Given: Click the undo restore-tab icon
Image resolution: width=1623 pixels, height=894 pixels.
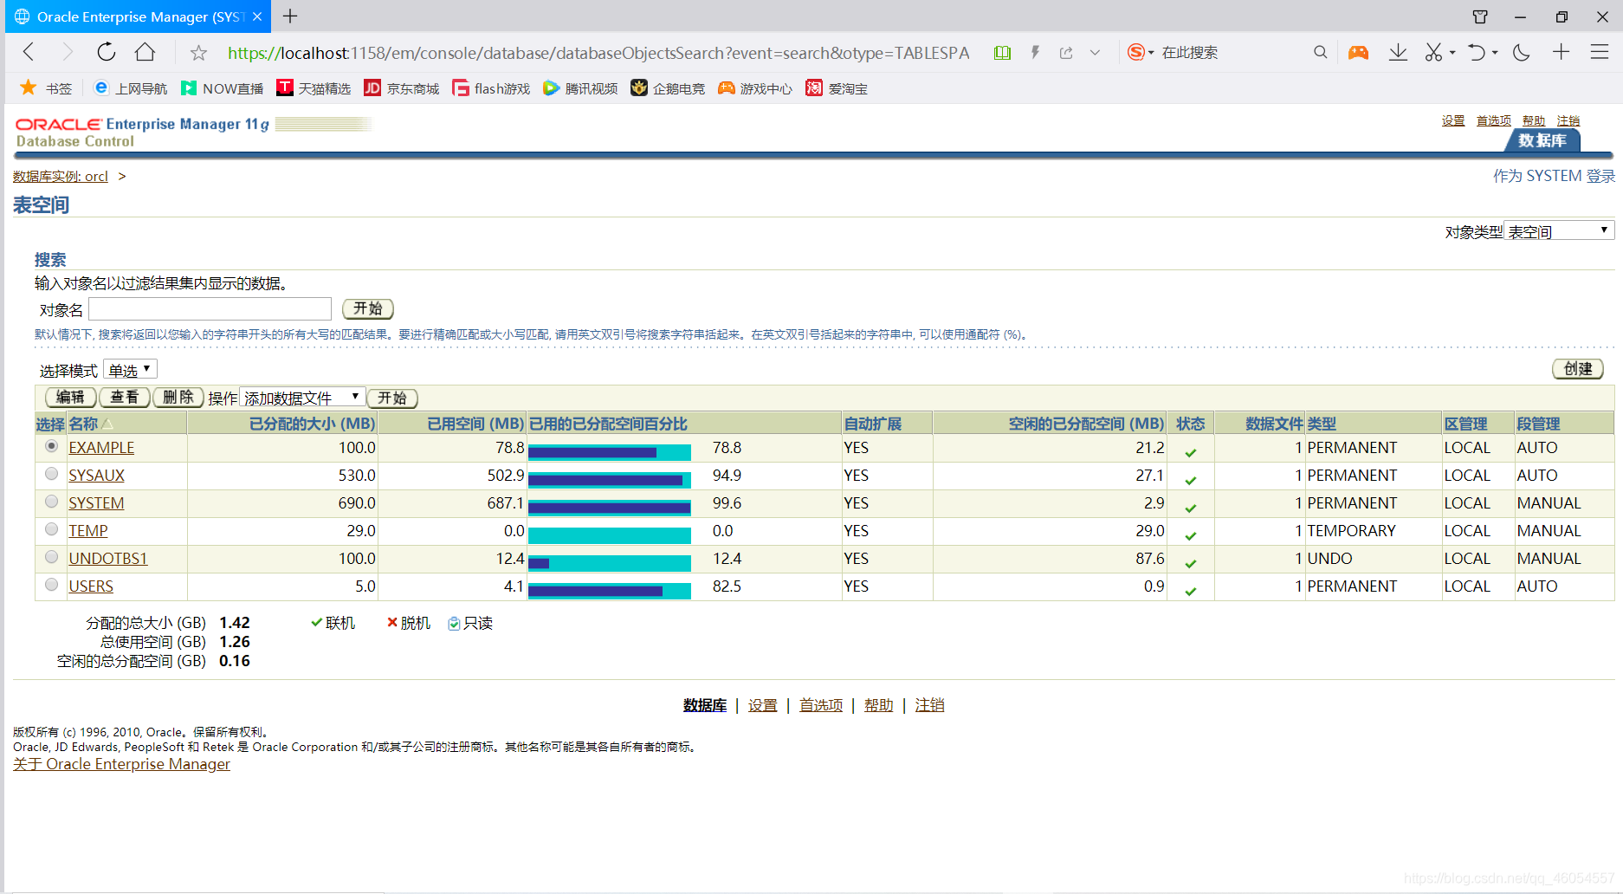Looking at the screenshot, I should (1477, 53).
